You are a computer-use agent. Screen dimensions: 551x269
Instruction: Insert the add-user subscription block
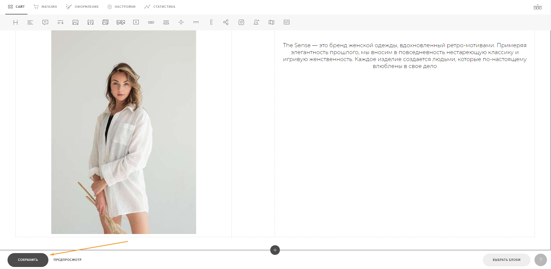pyautogui.click(x=256, y=22)
